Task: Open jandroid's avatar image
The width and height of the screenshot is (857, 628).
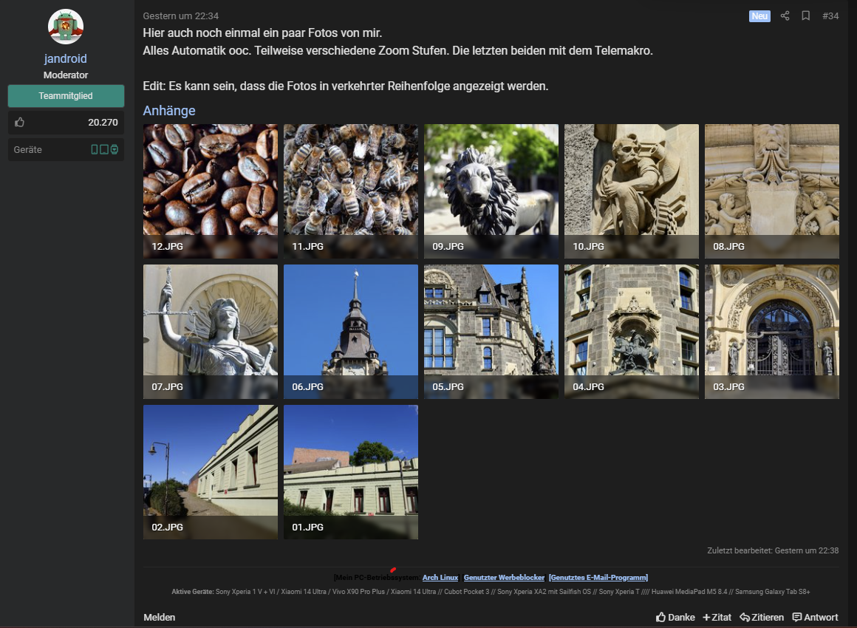Action: click(66, 27)
